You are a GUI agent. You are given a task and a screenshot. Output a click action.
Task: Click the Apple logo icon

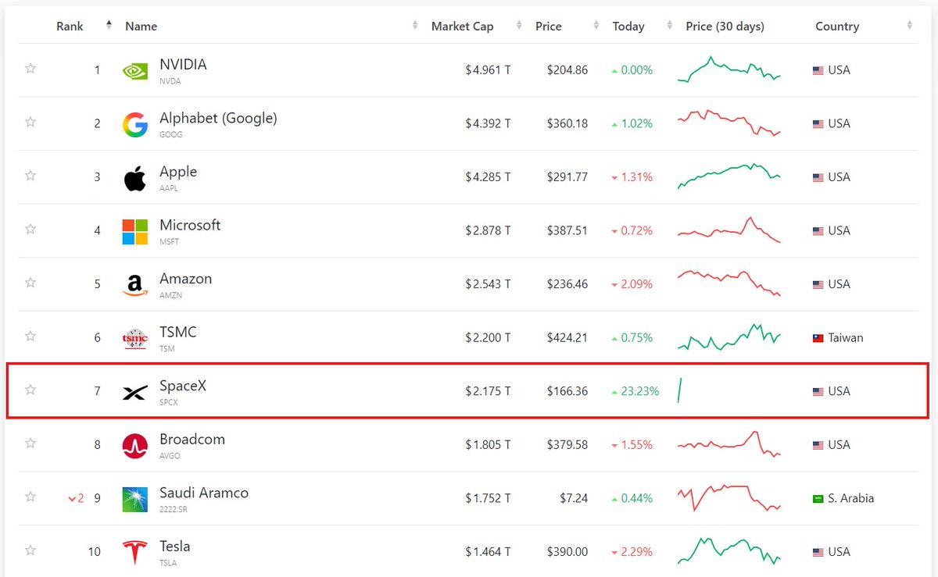point(134,178)
